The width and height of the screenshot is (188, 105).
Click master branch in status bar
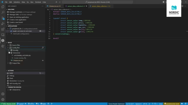(x=21, y=104)
